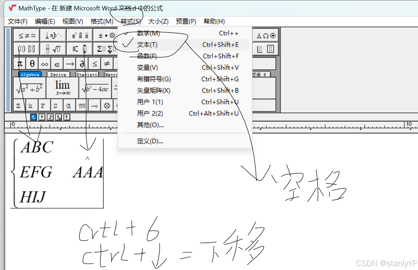Screen dimensions: 418x270
Task: Select the θ symbol button
Action: [32, 64]
